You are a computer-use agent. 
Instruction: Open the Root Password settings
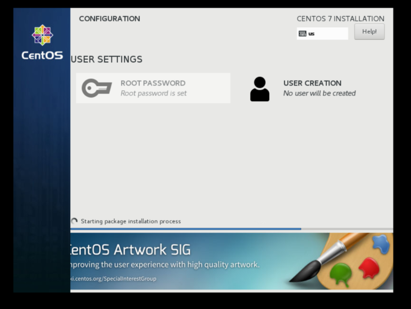153,88
